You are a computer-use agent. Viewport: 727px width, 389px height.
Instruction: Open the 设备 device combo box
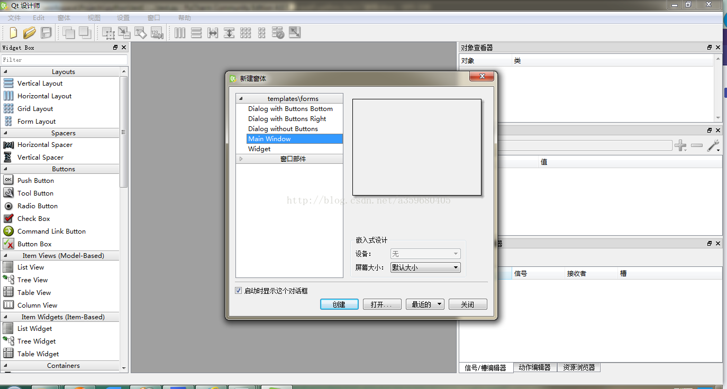click(425, 254)
